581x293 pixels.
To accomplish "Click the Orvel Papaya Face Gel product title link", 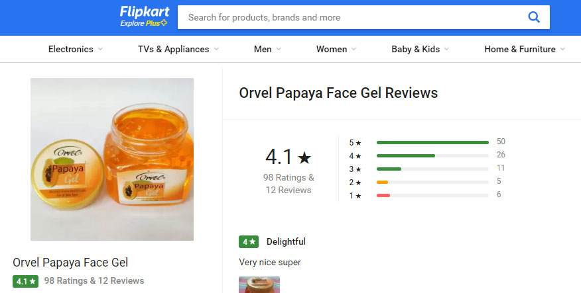I will 70,263.
